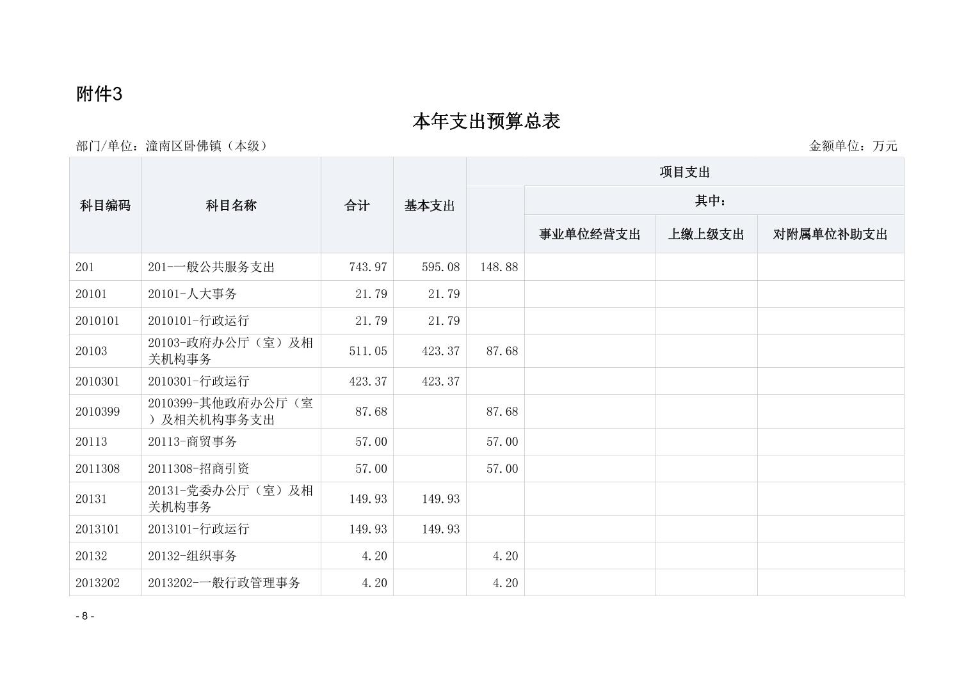Click code cell 2013101
The width and height of the screenshot is (973, 687).
pos(106,529)
